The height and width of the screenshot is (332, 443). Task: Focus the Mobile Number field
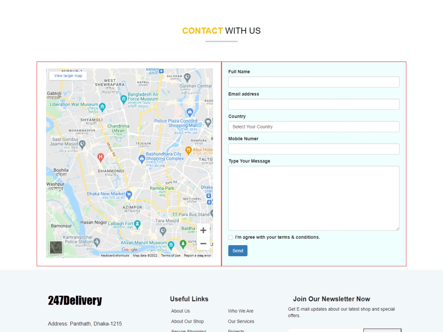point(314,149)
